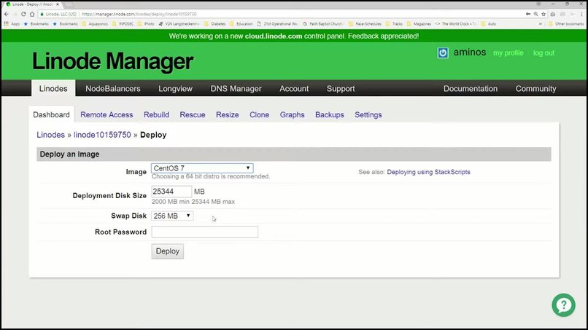Click the browser address bar URL

click(139, 14)
